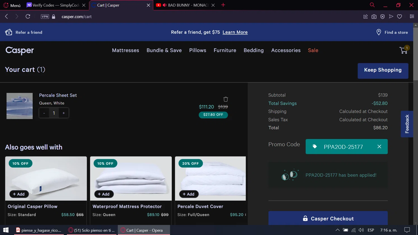This screenshot has height=235, width=418.
Task: Open the Percale Sheet Set product link
Action: click(x=58, y=95)
